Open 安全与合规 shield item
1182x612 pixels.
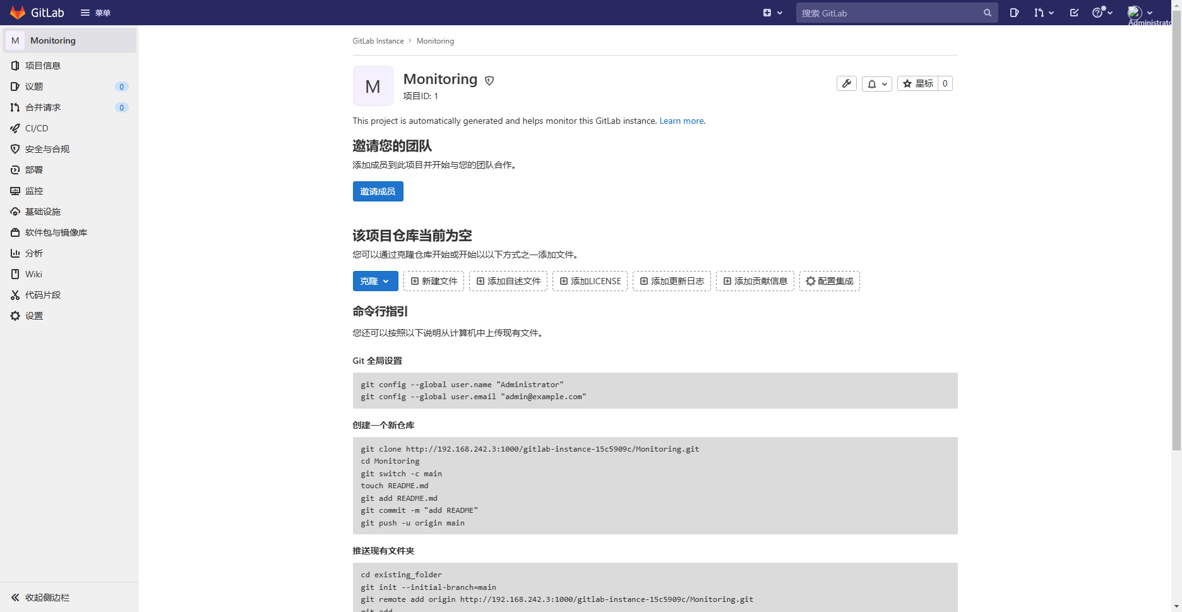point(69,149)
